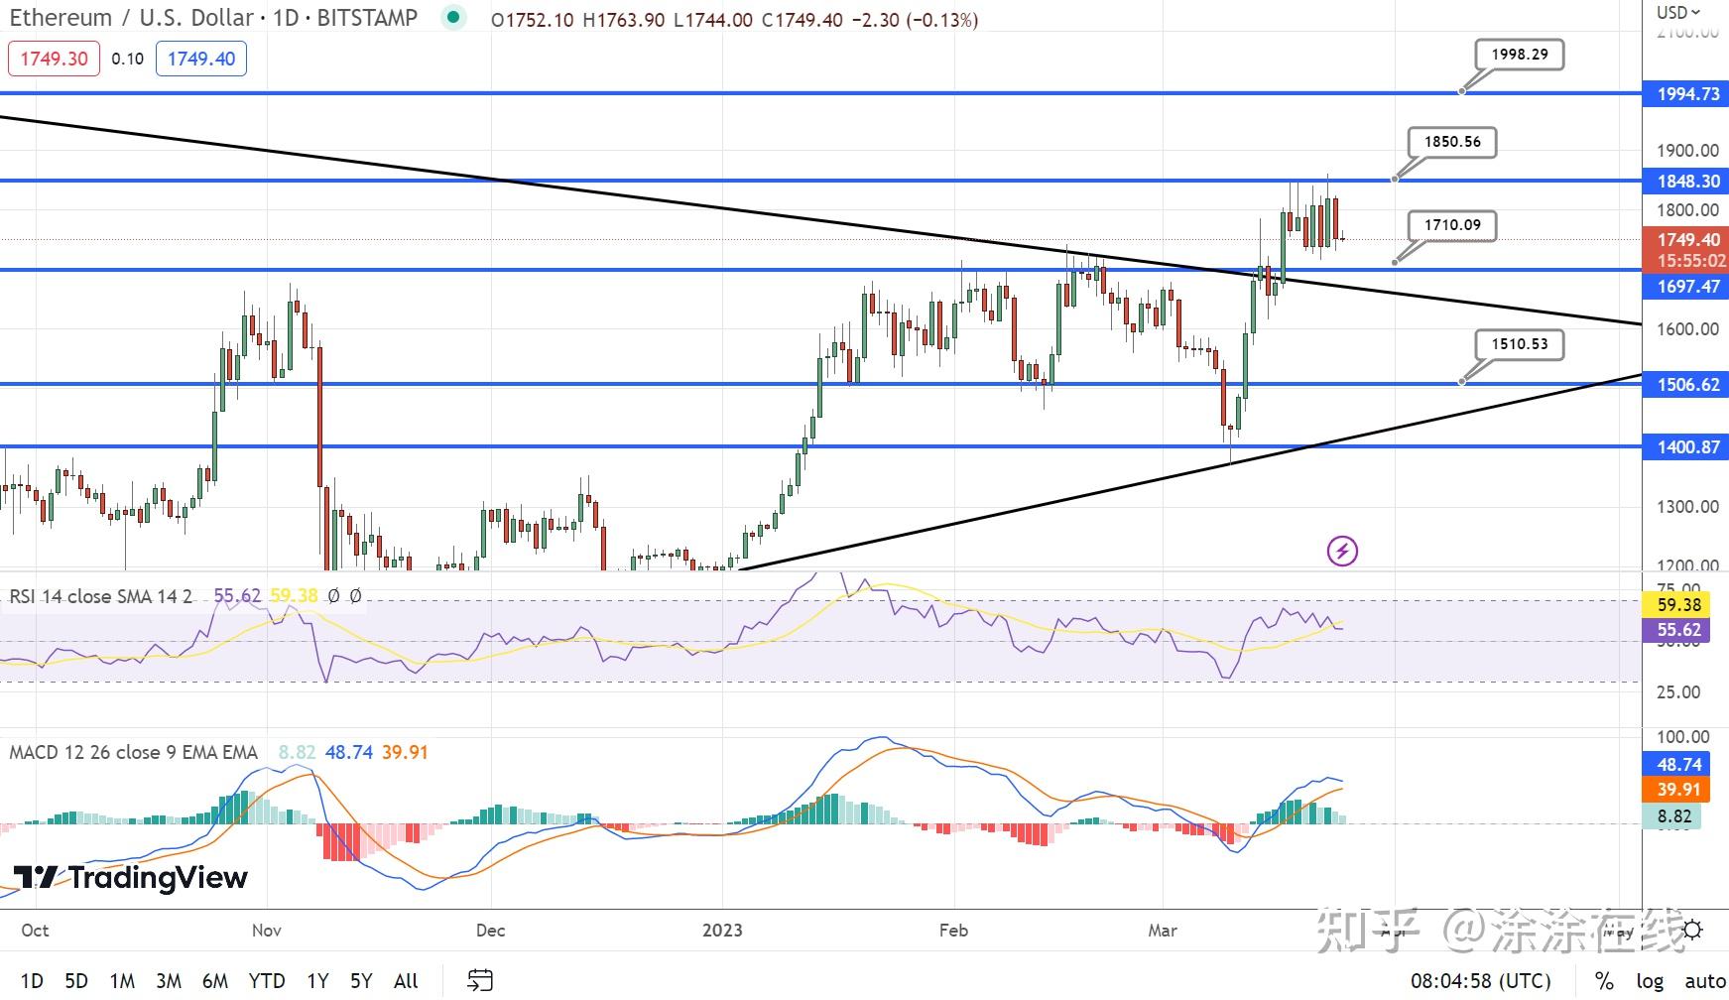Click the MACD 12 26 indicator title

133,752
